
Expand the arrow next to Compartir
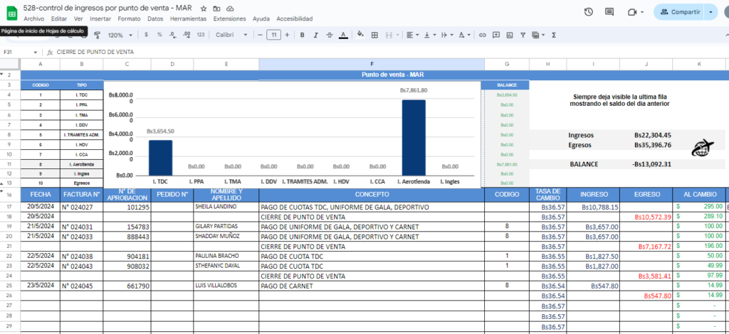(x=711, y=12)
